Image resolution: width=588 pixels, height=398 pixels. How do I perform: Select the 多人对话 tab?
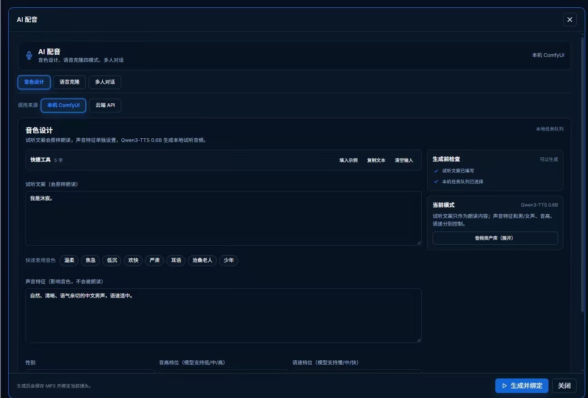tap(105, 82)
